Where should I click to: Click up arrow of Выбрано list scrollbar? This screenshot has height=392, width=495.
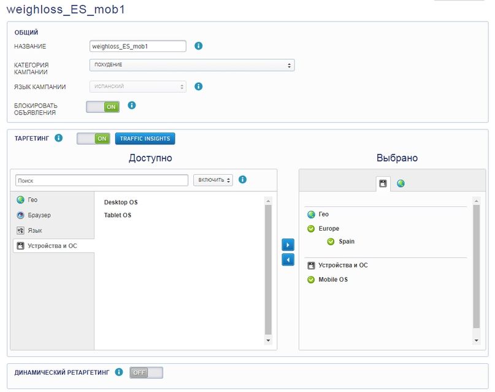tap(477, 201)
